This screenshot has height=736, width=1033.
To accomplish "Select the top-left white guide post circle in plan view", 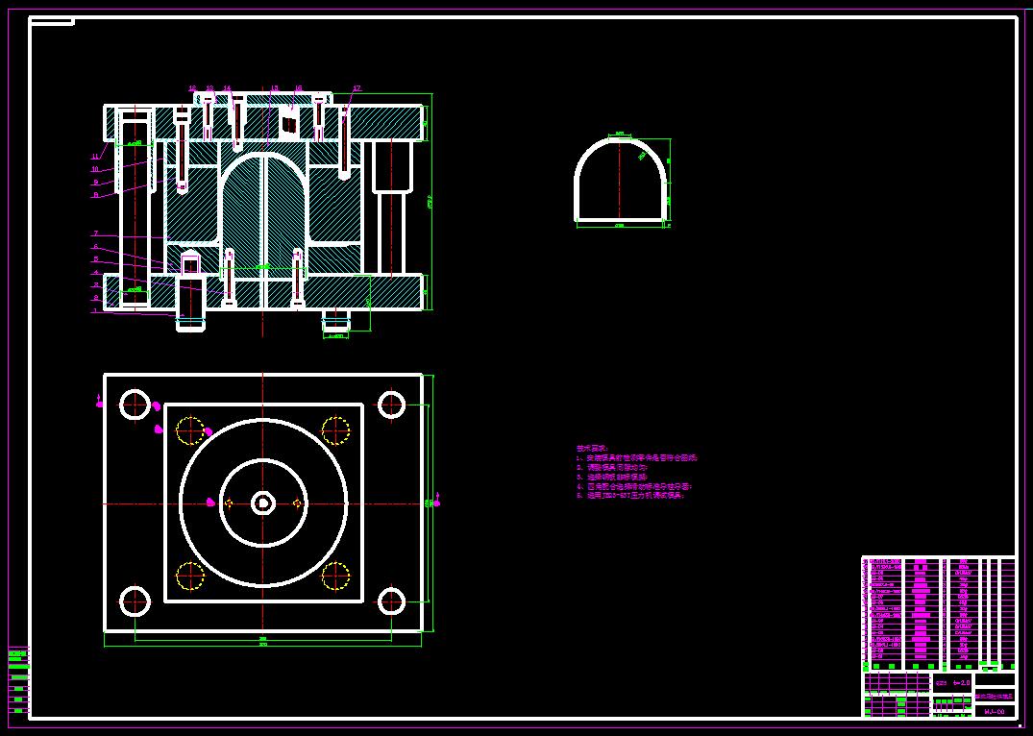I will (135, 405).
